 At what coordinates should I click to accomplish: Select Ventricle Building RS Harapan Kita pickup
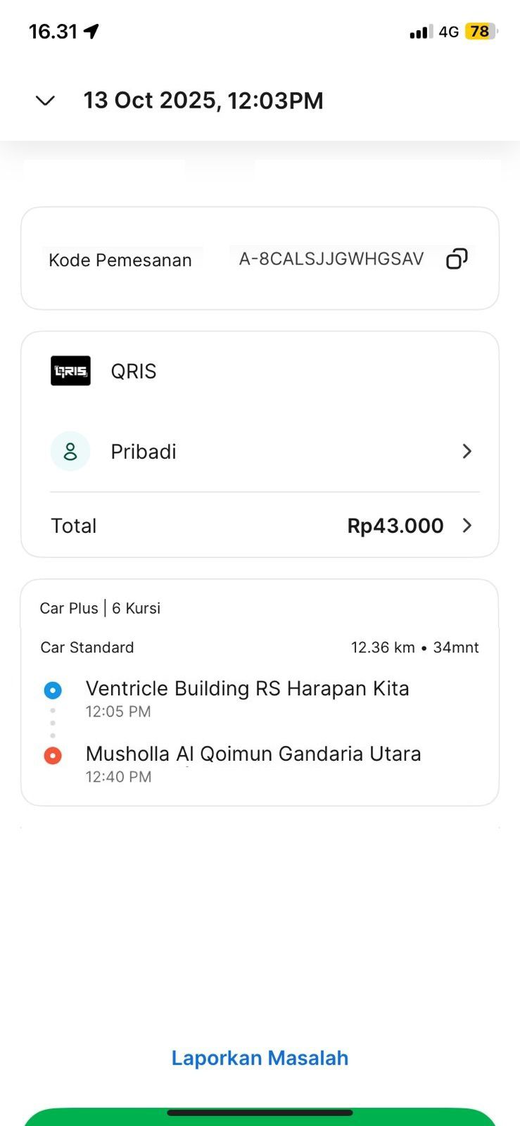click(247, 689)
